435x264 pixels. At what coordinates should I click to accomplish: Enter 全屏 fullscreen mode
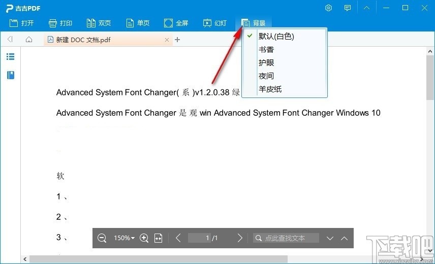click(176, 23)
